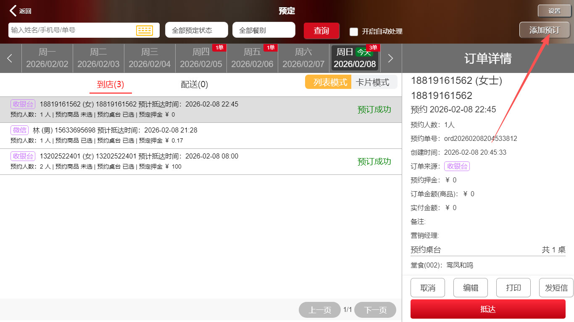Screen dimensions: 574x322
Task: Select the 配送(0) delivery tab
Action: point(194,84)
